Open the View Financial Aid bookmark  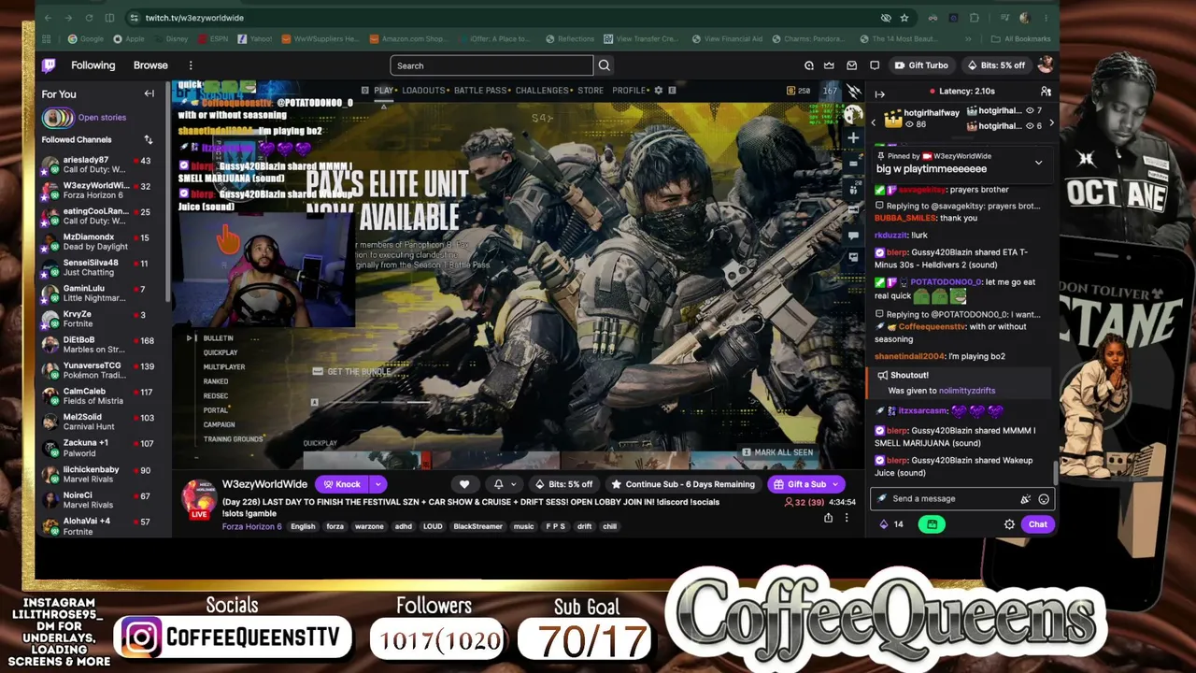point(728,39)
